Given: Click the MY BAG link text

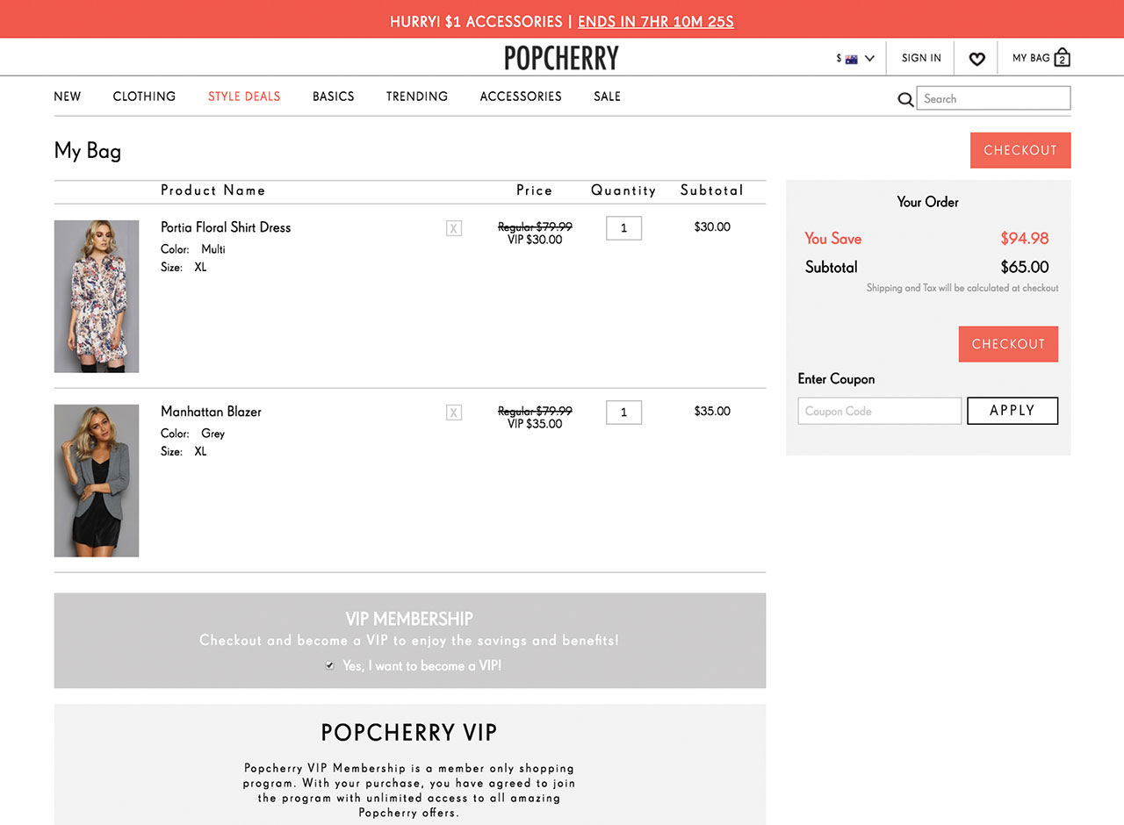Looking at the screenshot, I should pos(1031,58).
